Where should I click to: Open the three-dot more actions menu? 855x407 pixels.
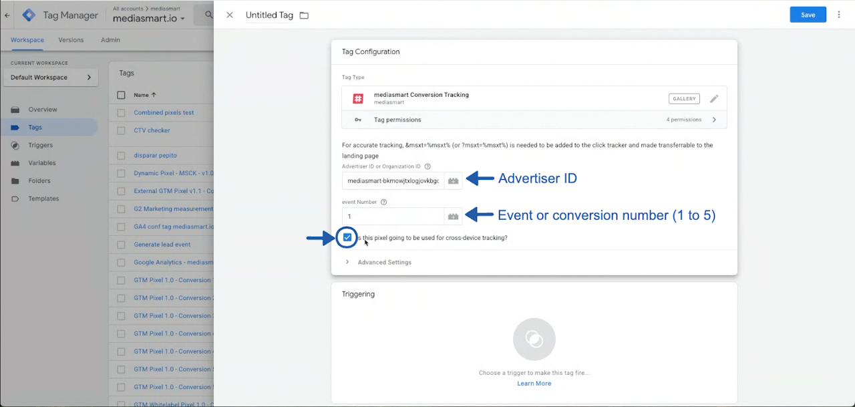[839, 15]
